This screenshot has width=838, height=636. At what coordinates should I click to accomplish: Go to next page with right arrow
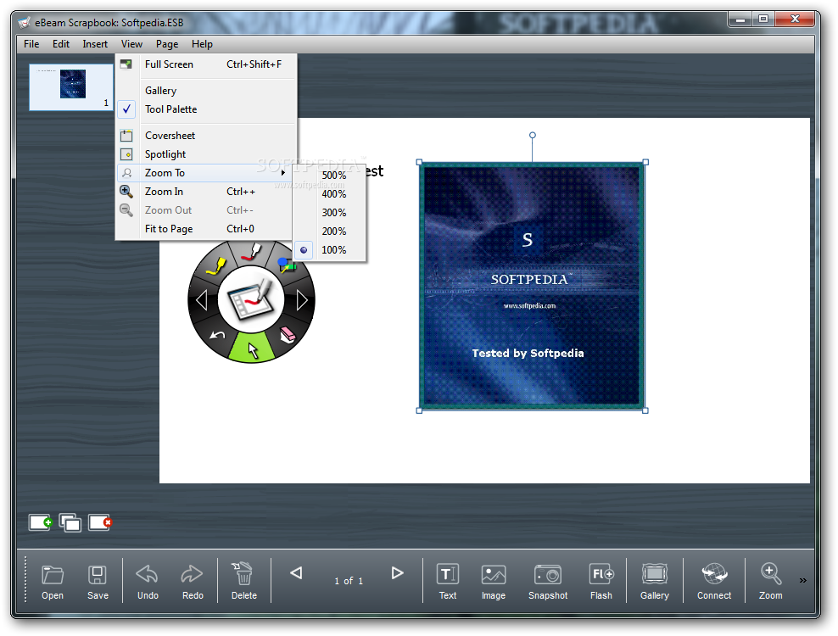click(397, 573)
